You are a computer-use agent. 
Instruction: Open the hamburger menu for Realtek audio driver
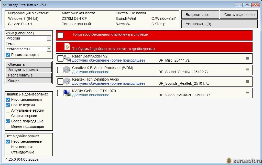click(x=247, y=81)
